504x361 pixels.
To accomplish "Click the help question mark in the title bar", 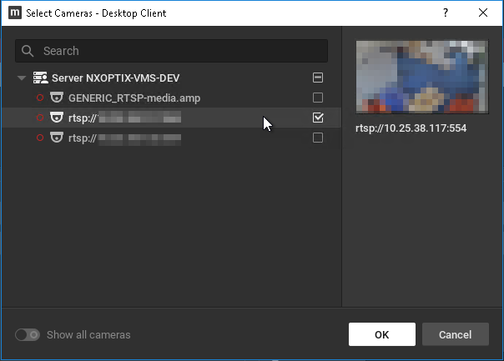I will [446, 13].
